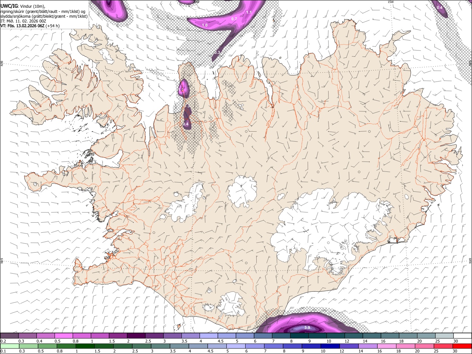Click the 15W longitude label
472x354 pixels.
click(x=391, y=2)
